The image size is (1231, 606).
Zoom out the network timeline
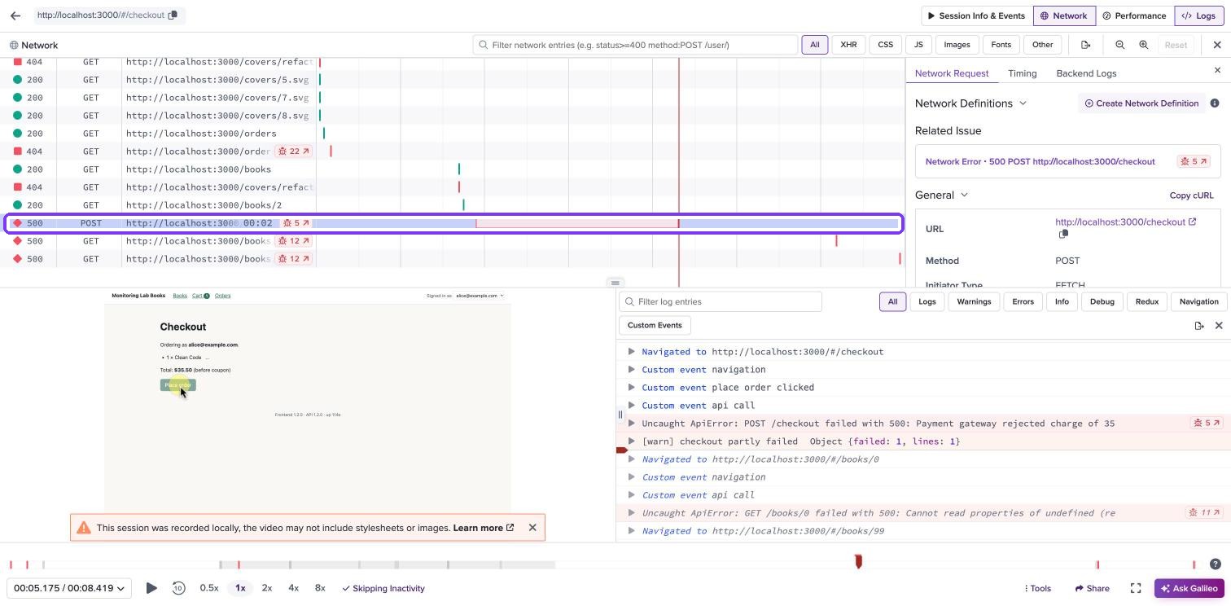[x=1120, y=45]
